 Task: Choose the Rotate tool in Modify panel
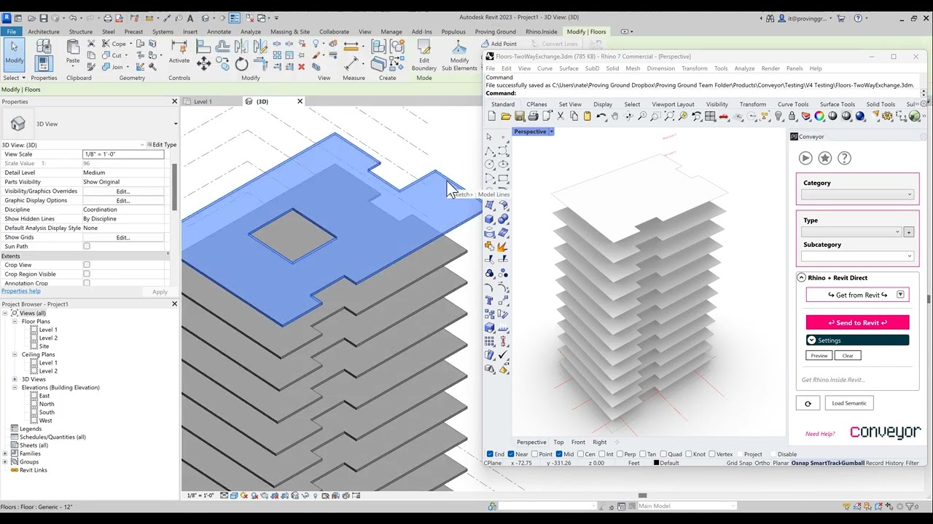click(242, 64)
